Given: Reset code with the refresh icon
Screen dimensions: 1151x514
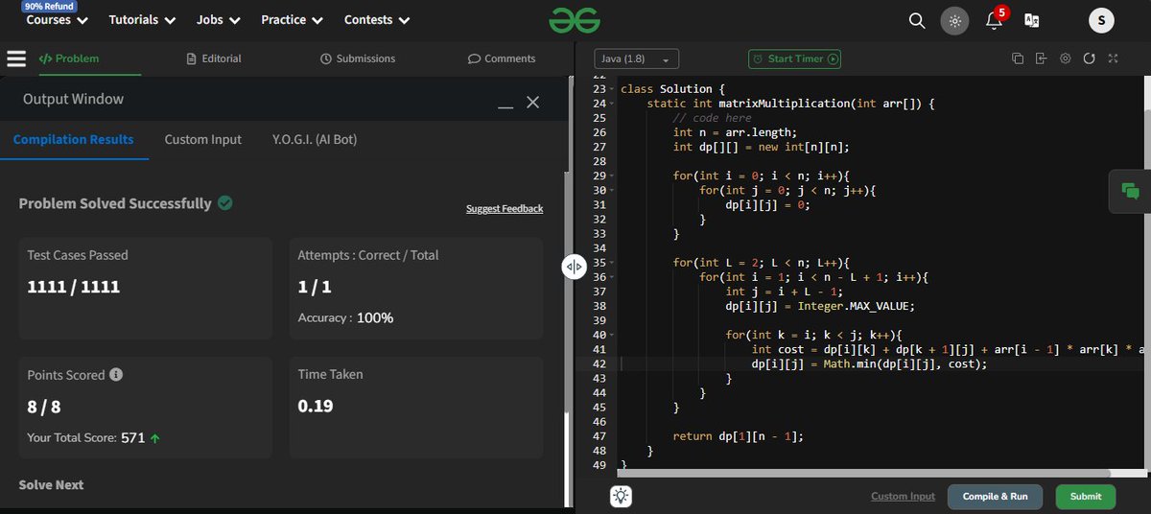Looking at the screenshot, I should click(1089, 58).
